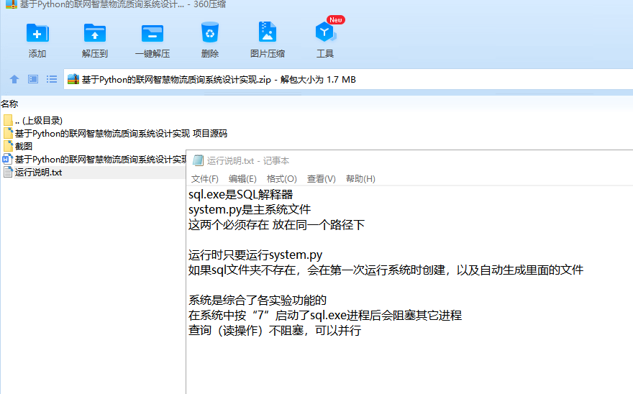The width and height of the screenshot is (633, 394).
Task: Click the line 'system.py是主系统文件'
Action: (250, 209)
